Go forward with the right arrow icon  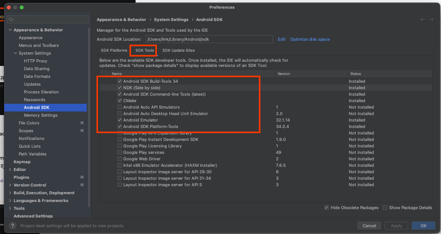(431, 19)
